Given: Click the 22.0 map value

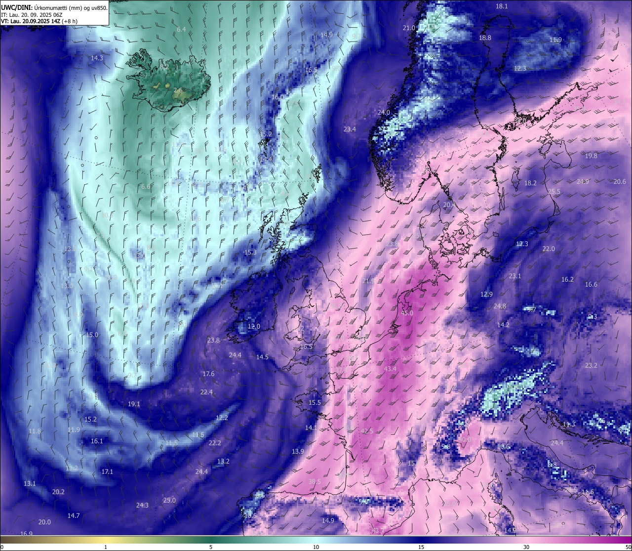Looking at the screenshot, I should click(x=549, y=249).
